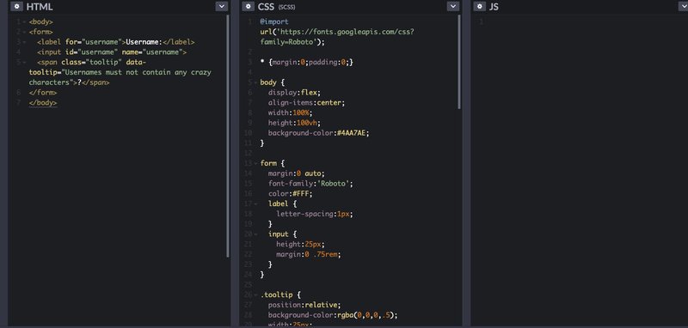Screen dimensions: 688x328
Task: Click the .tooltip selector
Action: (x=276, y=295)
